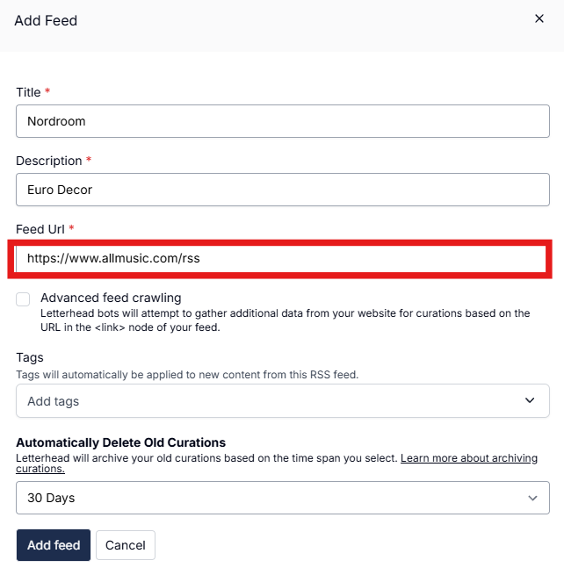Click the Description field label
Image resolution: width=564 pixels, height=575 pixels.
[x=48, y=161]
